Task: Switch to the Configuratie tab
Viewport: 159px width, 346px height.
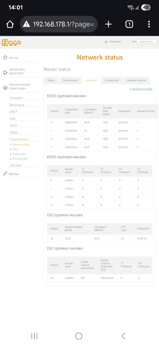Action: (x=112, y=80)
